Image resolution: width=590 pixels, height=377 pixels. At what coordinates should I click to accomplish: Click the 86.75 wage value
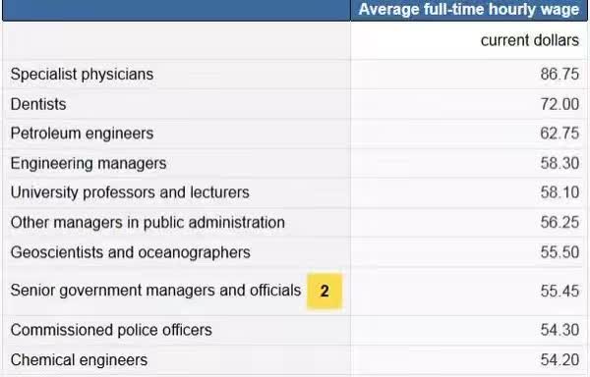(x=560, y=74)
